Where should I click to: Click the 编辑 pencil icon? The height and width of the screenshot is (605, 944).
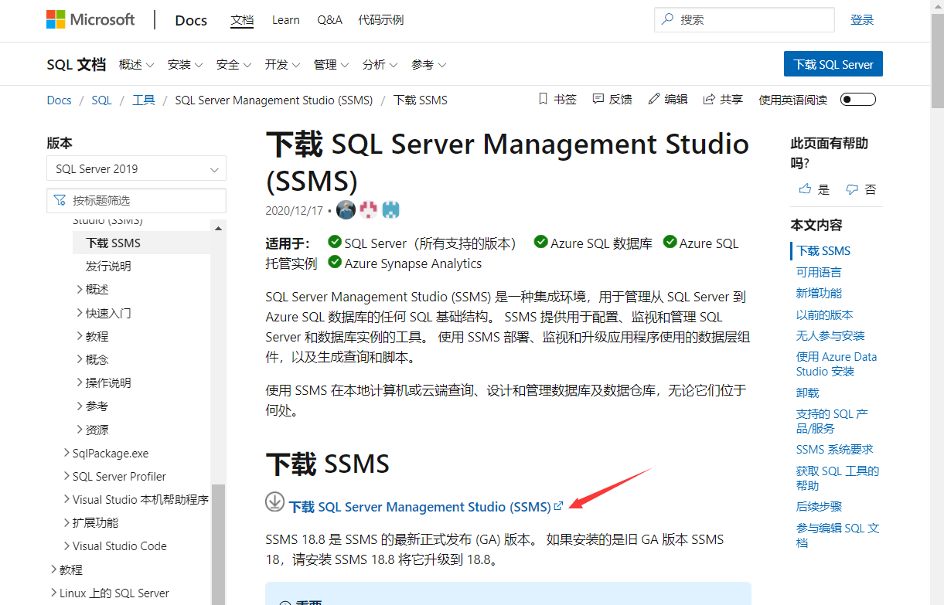point(653,99)
